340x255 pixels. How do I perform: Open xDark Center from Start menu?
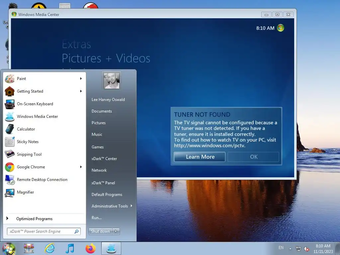pyautogui.click(x=104, y=159)
